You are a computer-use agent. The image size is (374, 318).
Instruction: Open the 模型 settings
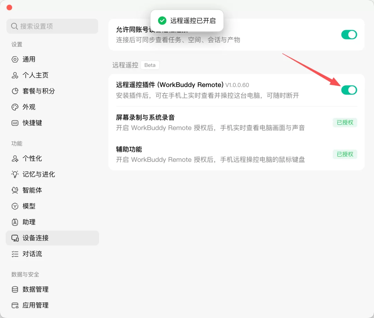pos(52,206)
